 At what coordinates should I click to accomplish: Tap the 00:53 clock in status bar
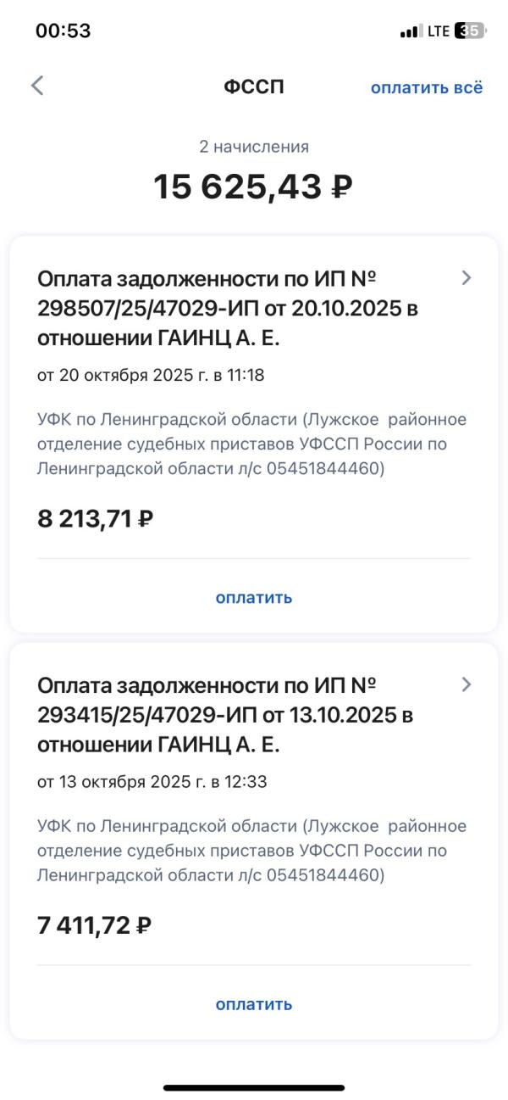pyautogui.click(x=63, y=31)
